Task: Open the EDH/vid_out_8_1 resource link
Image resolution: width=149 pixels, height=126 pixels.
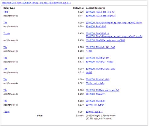Action: pos(94,112)
